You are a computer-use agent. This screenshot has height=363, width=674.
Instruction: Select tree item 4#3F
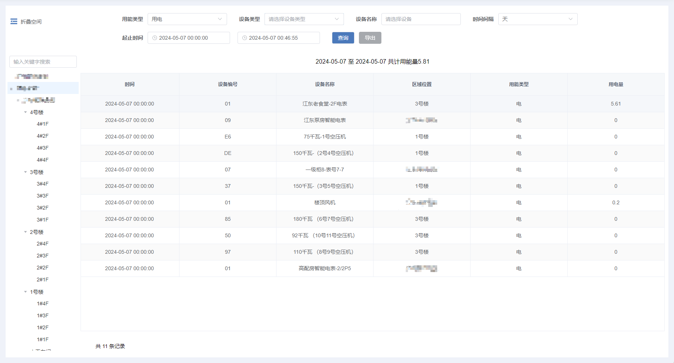43,148
